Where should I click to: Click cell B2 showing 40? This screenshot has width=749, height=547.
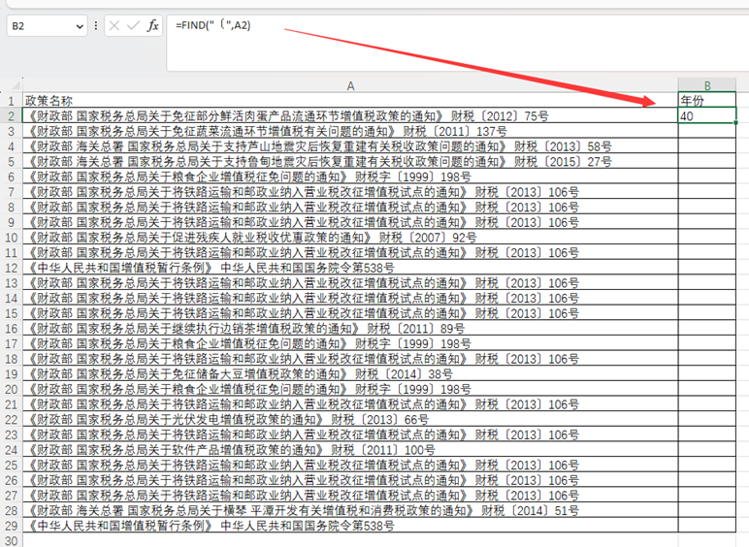tap(707, 116)
